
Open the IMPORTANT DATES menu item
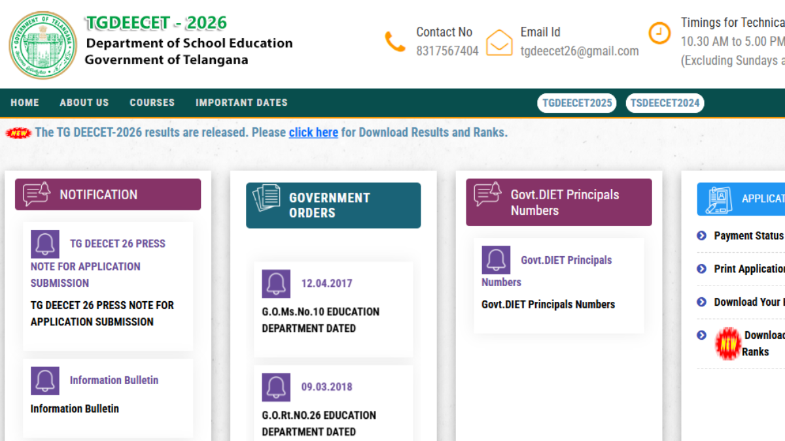click(241, 103)
